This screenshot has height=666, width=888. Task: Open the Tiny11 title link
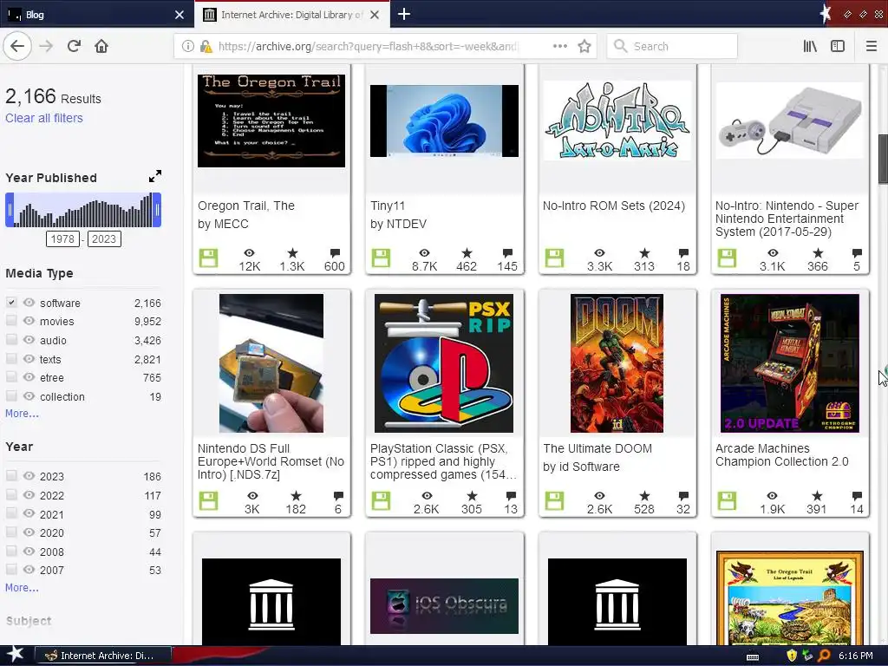point(388,206)
